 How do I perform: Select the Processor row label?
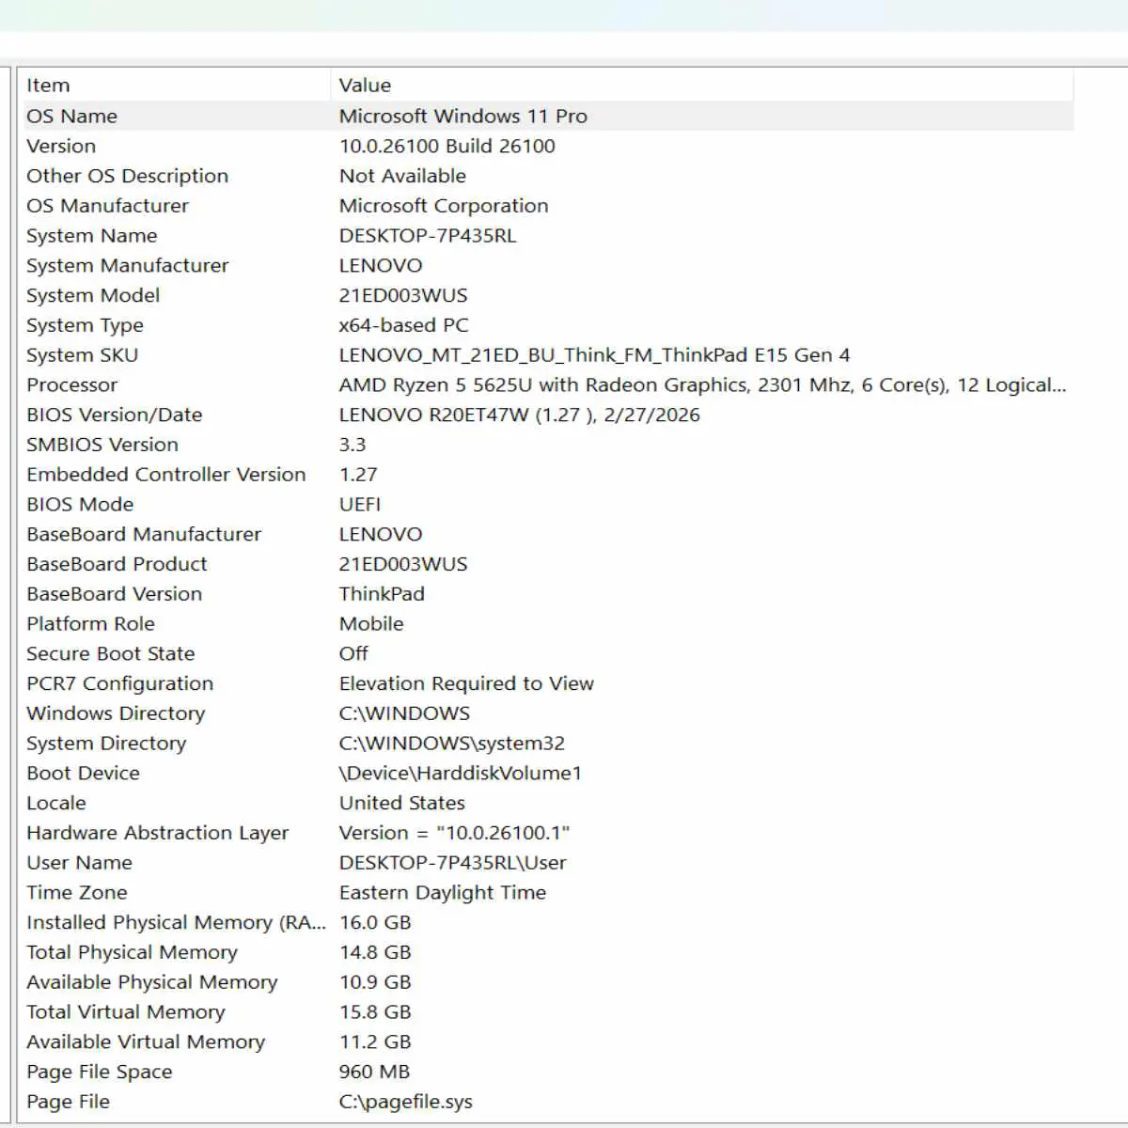coord(72,385)
